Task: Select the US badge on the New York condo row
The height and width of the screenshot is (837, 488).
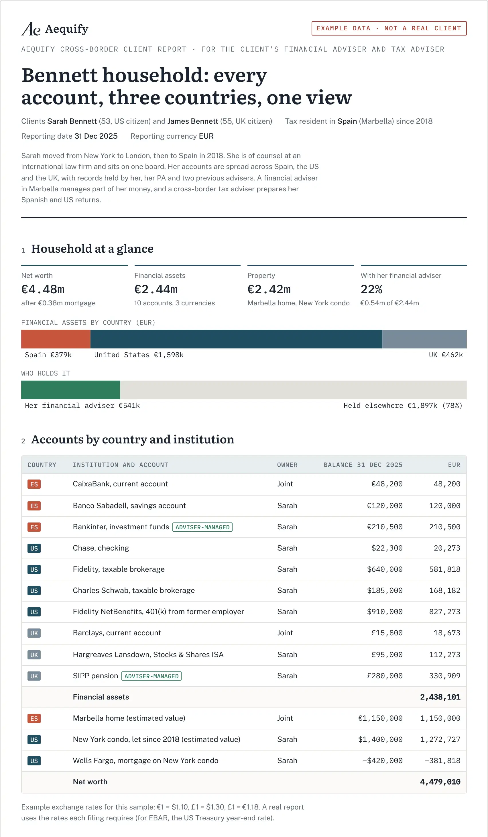Action: coord(34,740)
